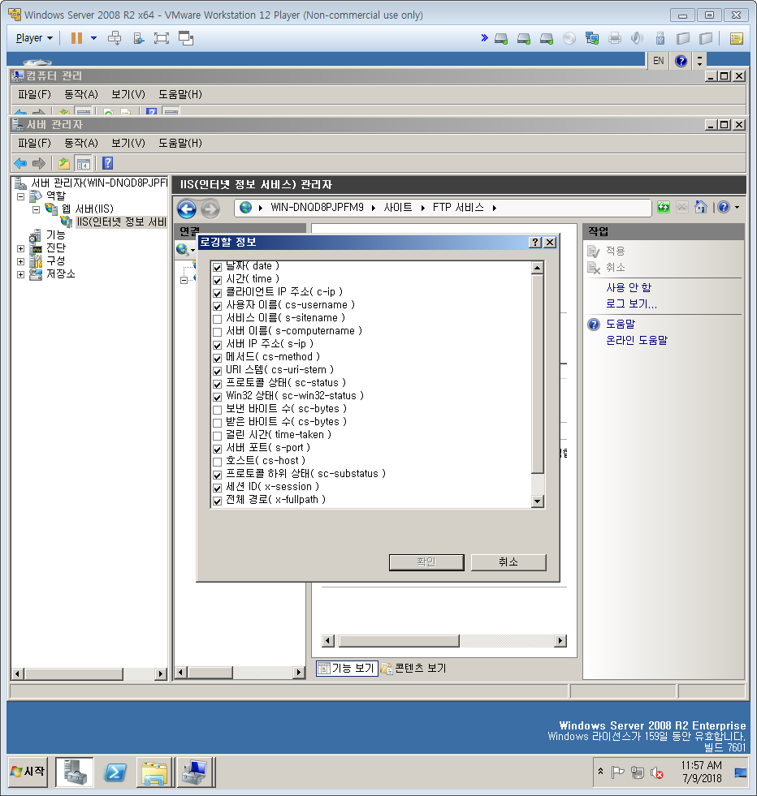Check 걸린 시간( time-taken ) checkbox
757x796 pixels.
pos(218,436)
